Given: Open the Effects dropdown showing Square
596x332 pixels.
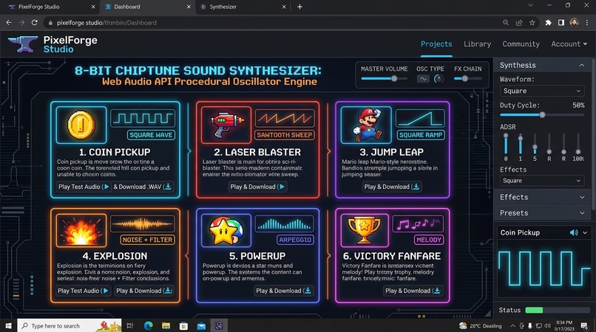Looking at the screenshot, I should click(x=541, y=181).
